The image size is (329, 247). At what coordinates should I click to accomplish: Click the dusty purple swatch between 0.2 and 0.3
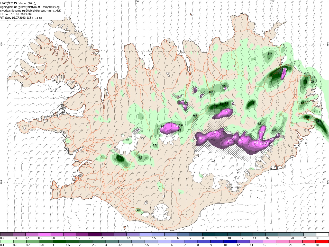pyautogui.click(x=6, y=234)
